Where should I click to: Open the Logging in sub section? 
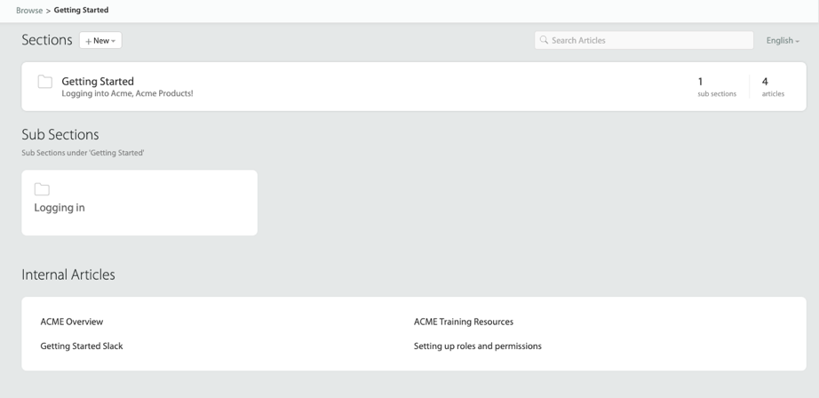[60, 208]
